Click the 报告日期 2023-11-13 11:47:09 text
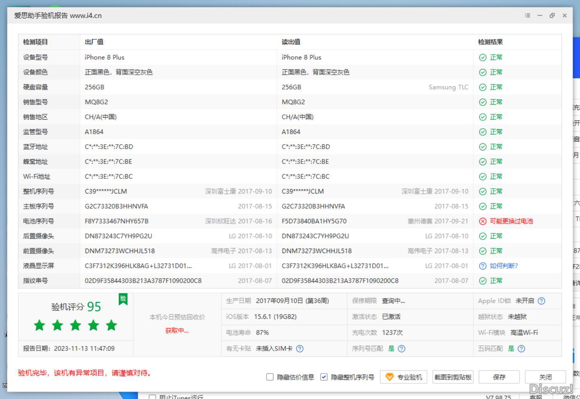Image resolution: width=580 pixels, height=399 pixels. tap(69, 348)
